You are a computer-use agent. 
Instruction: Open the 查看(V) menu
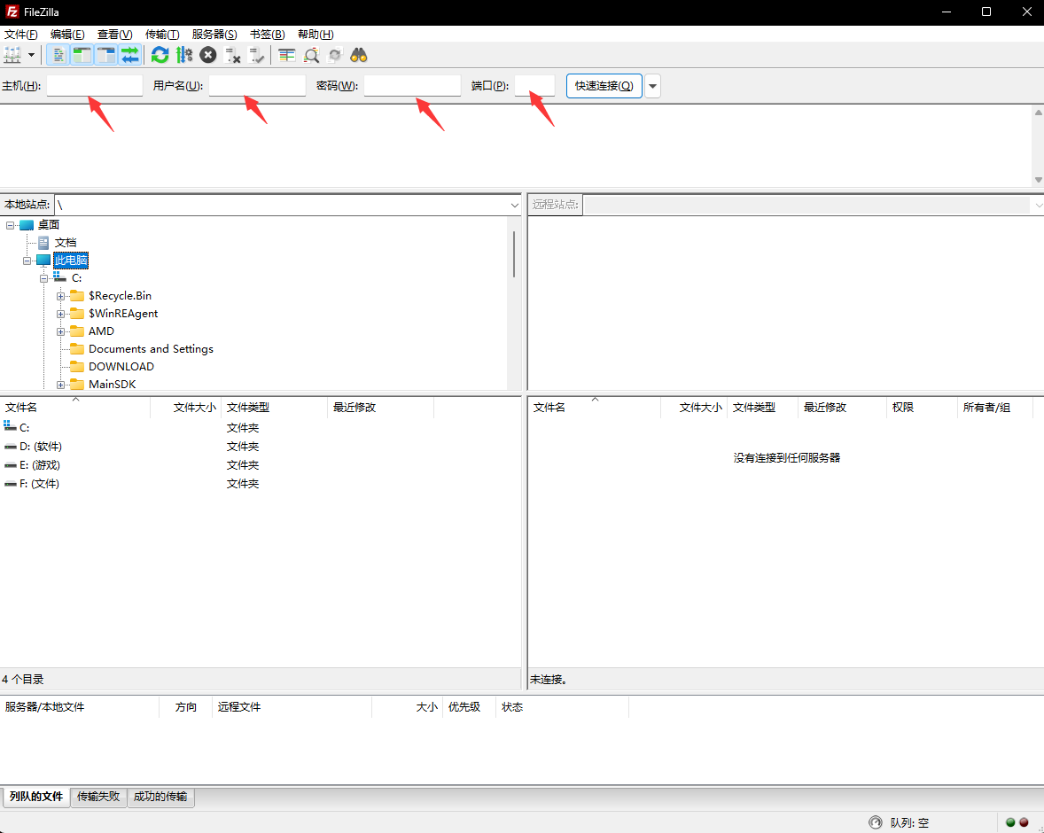click(114, 34)
